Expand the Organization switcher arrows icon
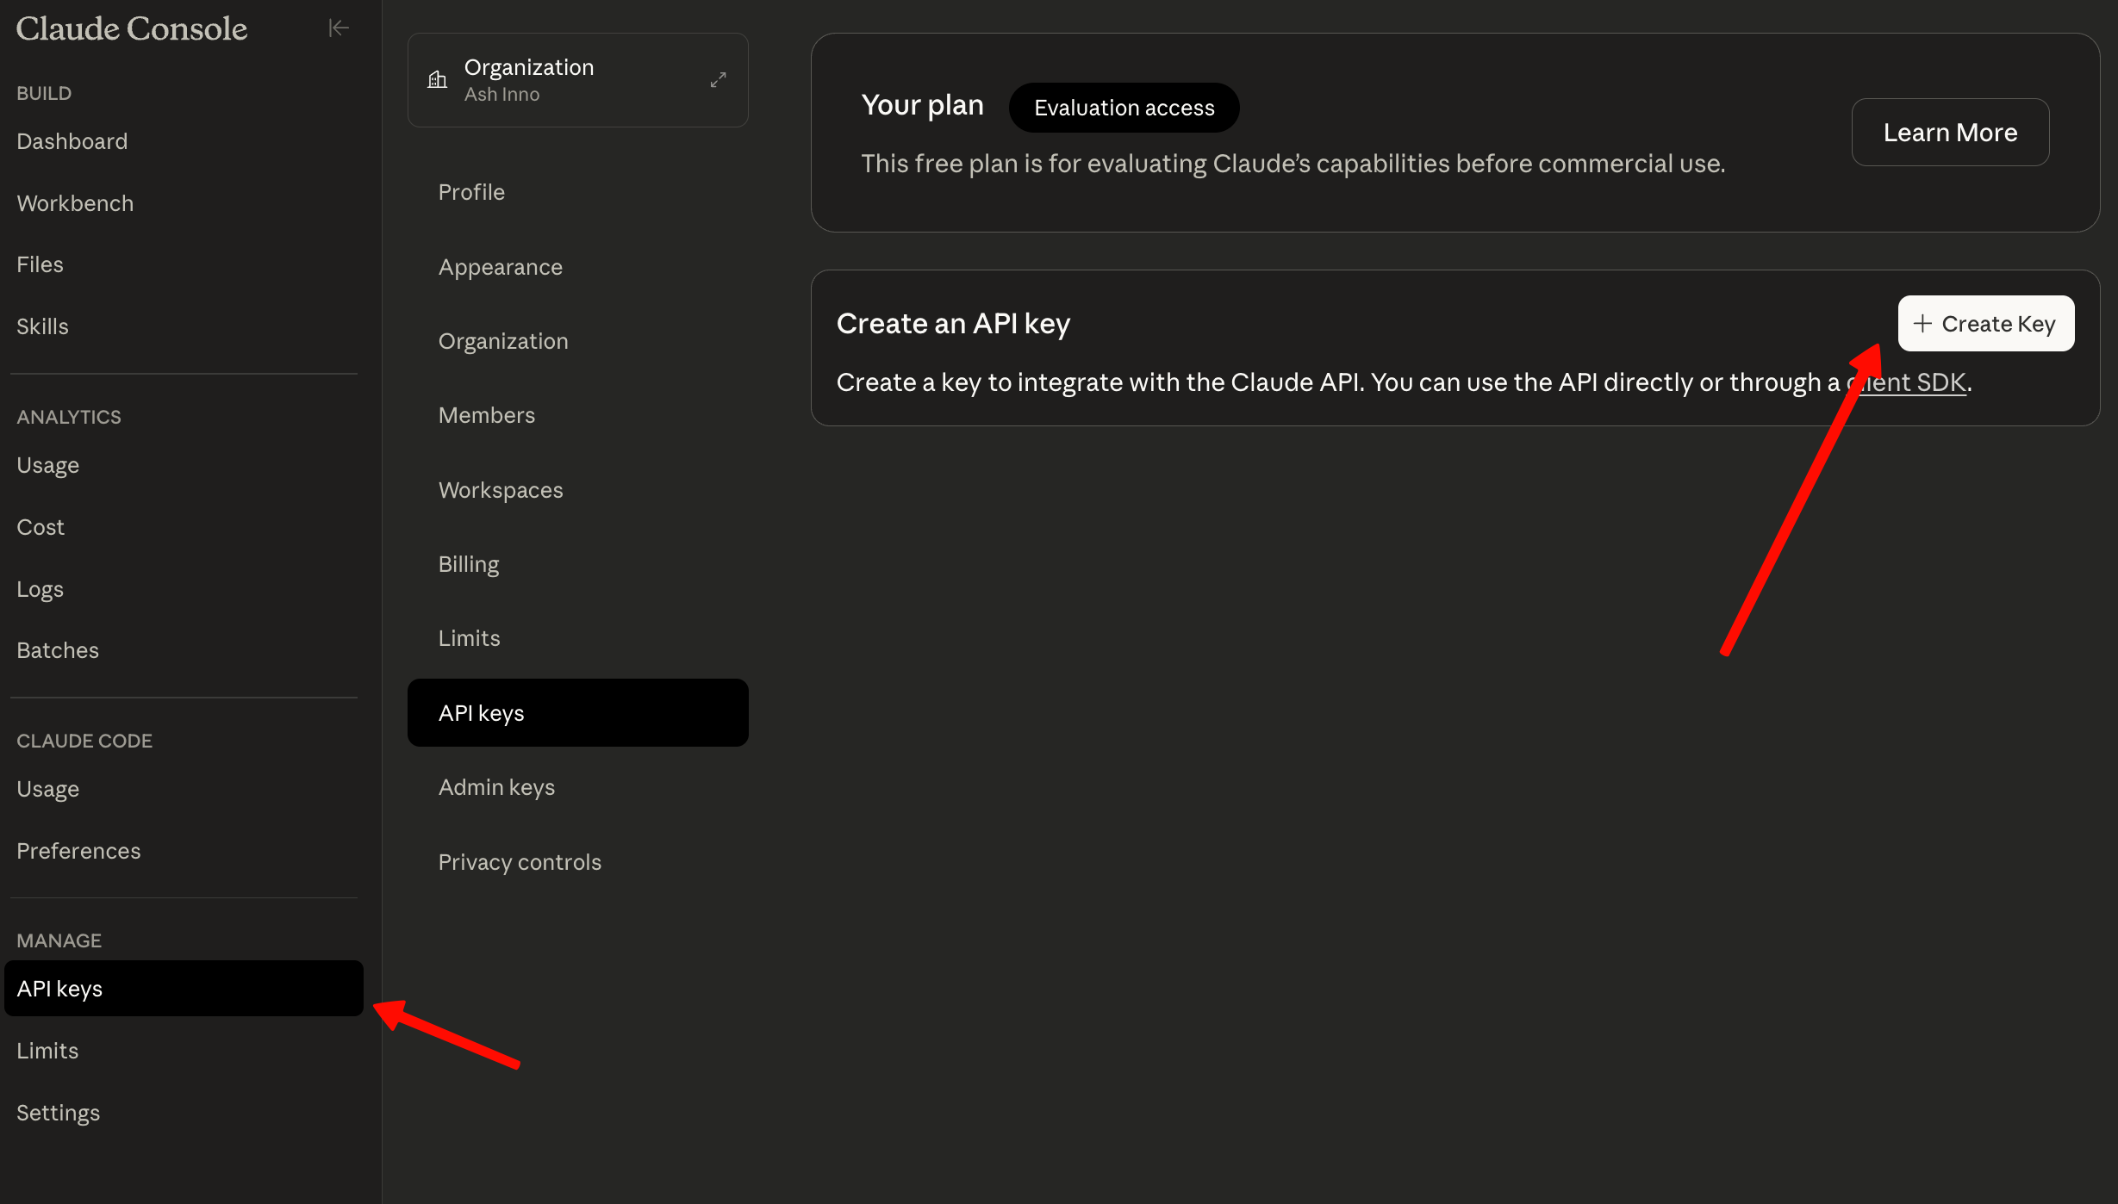Screen dimensions: 2118x1204 pyautogui.click(x=718, y=80)
